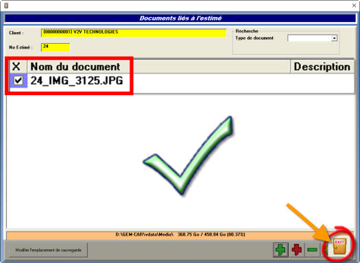Image resolution: width=360 pixels, height=263 pixels.
Task: Click the EXIT door icon
Action: click(x=339, y=246)
